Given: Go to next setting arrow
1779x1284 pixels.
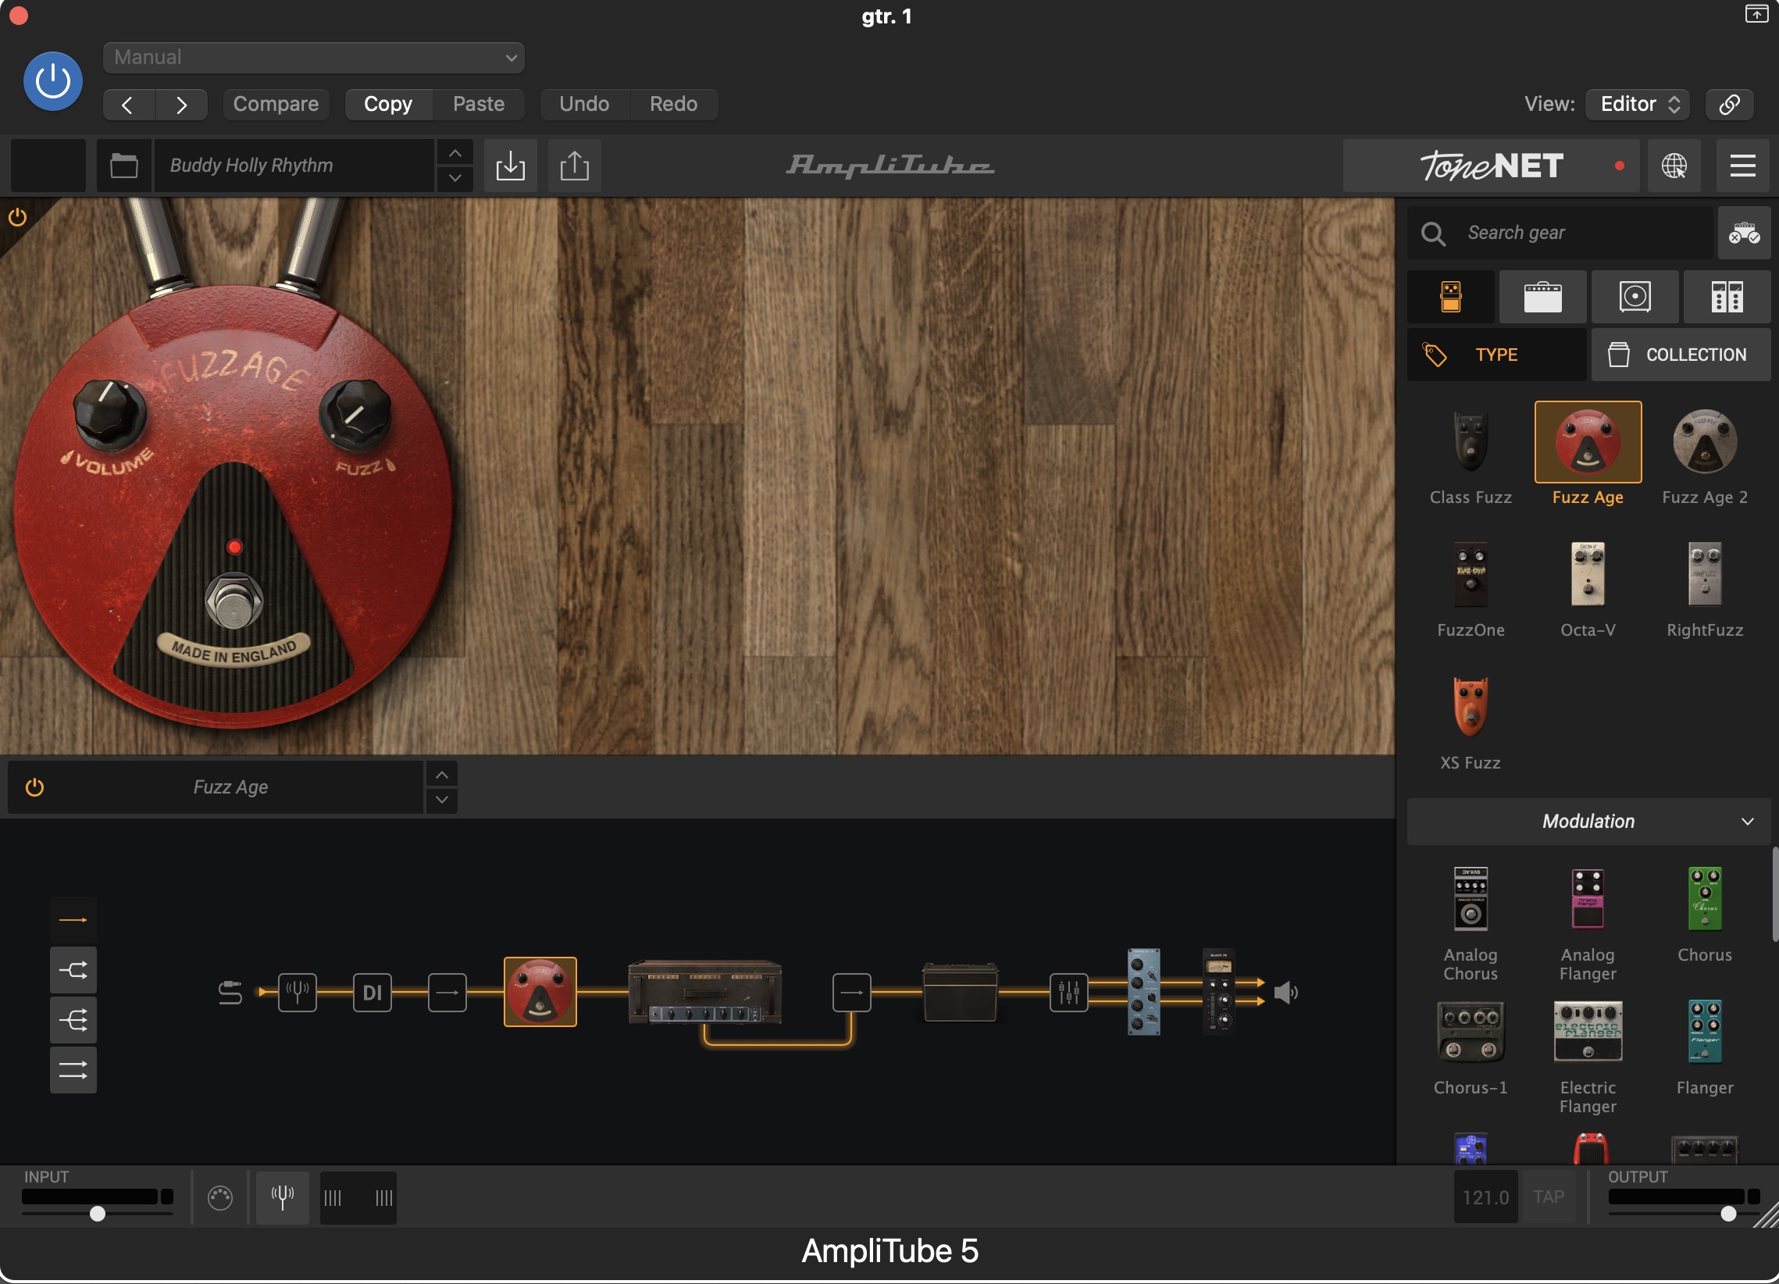Looking at the screenshot, I should pyautogui.click(x=181, y=105).
